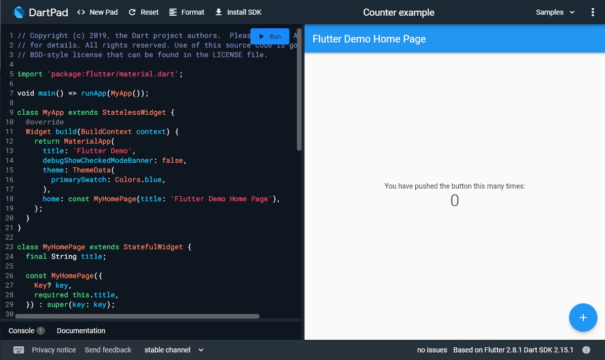Screen dimensions: 605x360
Task: Open the stable channel selector
Action: 167,350
